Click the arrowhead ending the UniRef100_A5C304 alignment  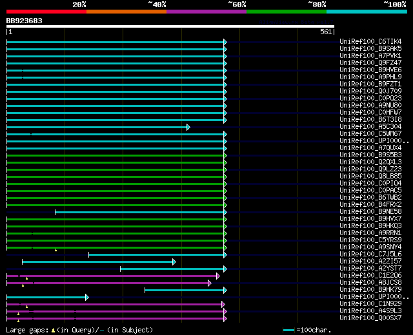pos(188,128)
